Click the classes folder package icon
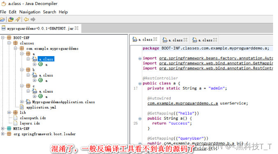Viewport: 278px width, 154px height. [x=16, y=43]
